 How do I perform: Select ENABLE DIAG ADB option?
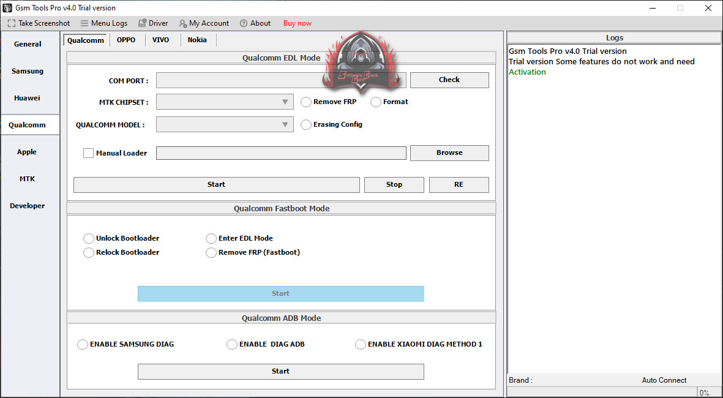pyautogui.click(x=232, y=345)
